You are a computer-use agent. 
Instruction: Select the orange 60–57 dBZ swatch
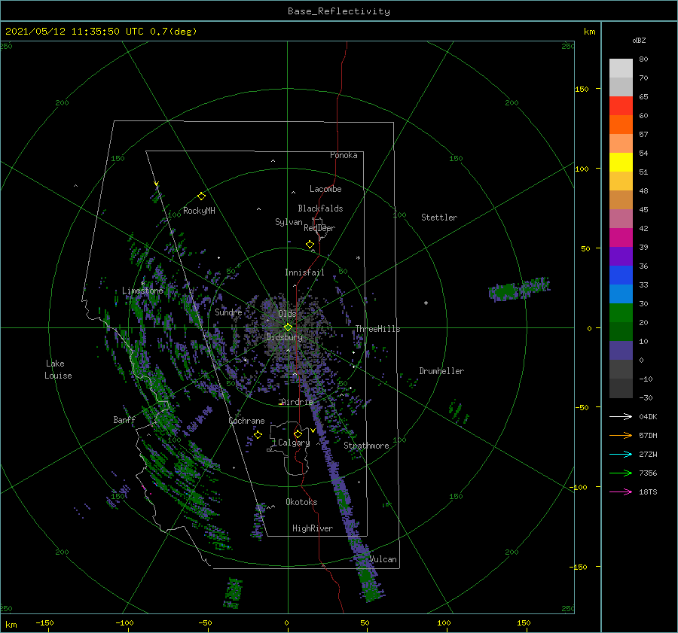pyautogui.click(x=621, y=125)
